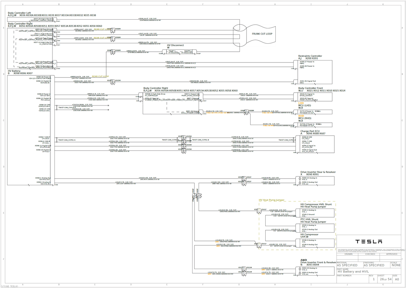Select the Body Controller Front component box

[x=315, y=97]
